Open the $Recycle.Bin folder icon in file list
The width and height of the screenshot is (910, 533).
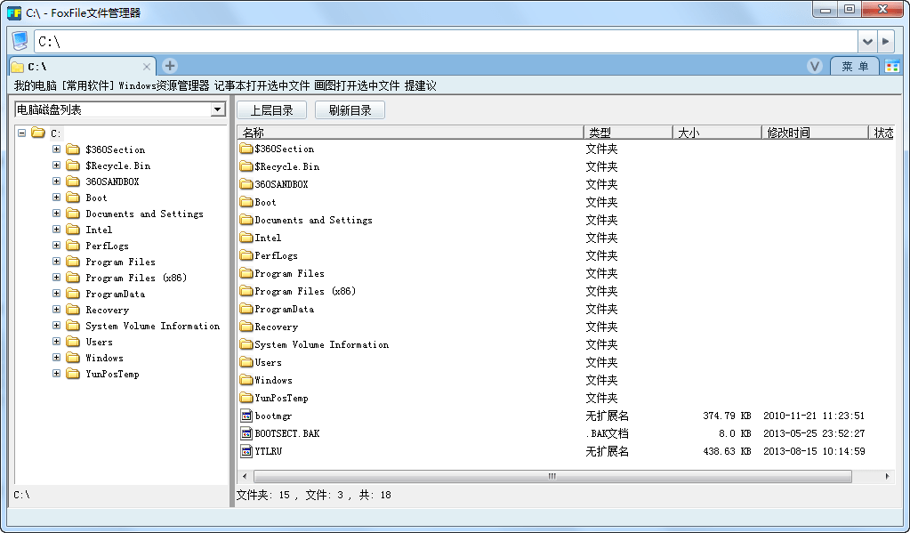coord(246,166)
